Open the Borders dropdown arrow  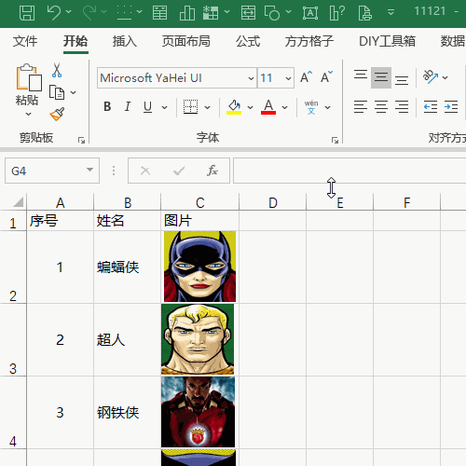click(x=207, y=108)
